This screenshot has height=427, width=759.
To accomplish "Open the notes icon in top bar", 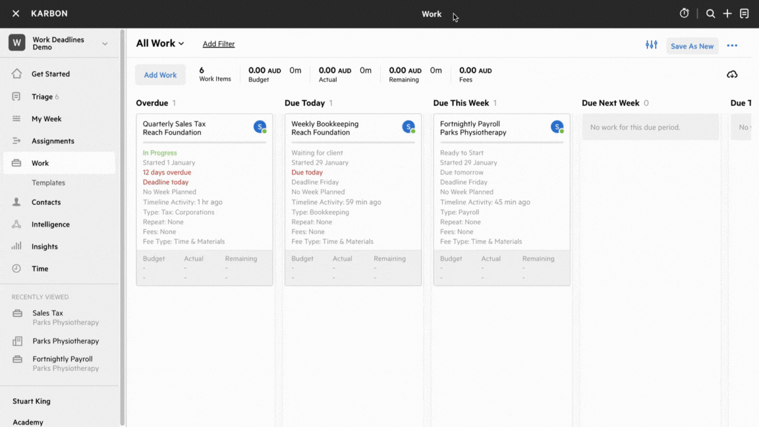I will tap(744, 14).
